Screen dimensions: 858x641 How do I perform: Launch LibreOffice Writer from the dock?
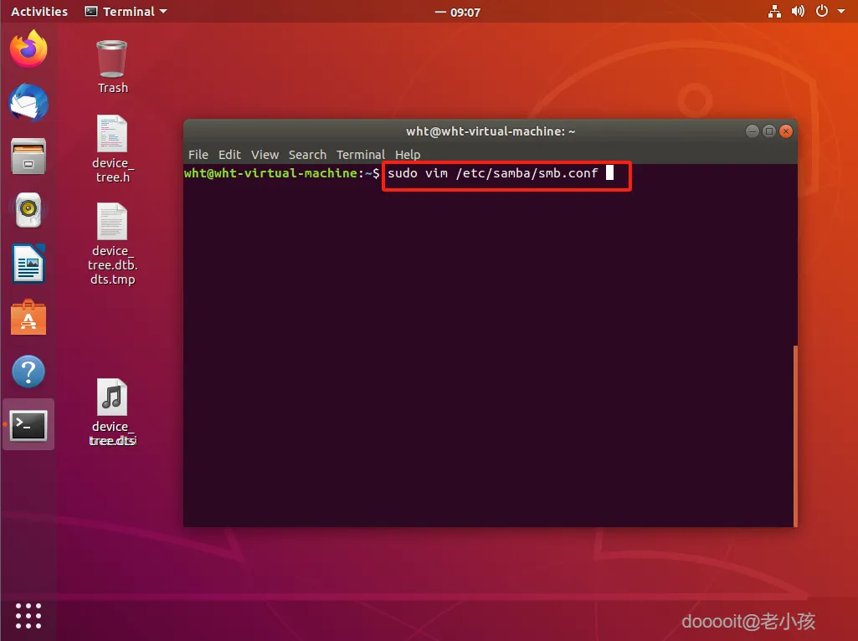(28, 263)
